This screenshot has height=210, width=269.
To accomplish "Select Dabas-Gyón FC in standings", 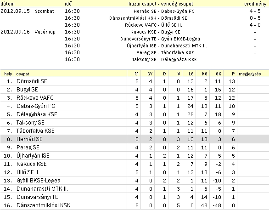I will tap(36, 106).
